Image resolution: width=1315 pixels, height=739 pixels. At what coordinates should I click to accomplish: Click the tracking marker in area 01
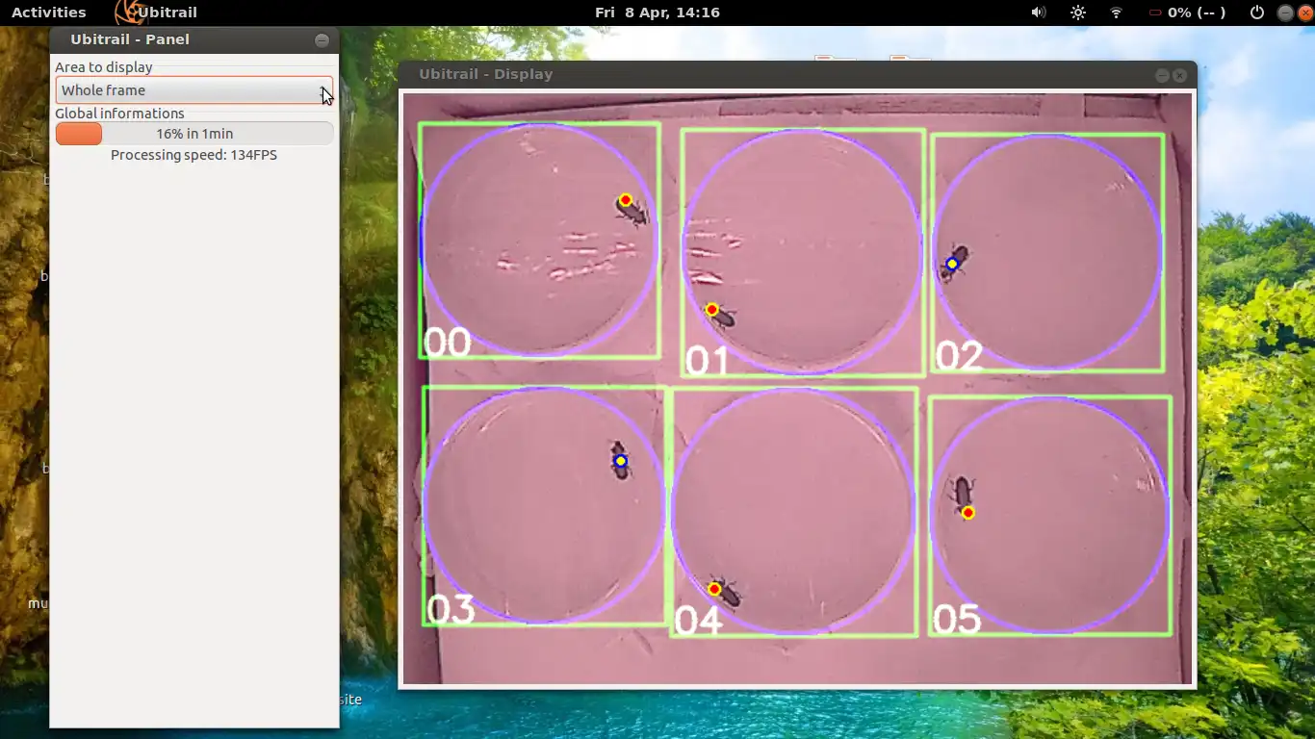[712, 310]
